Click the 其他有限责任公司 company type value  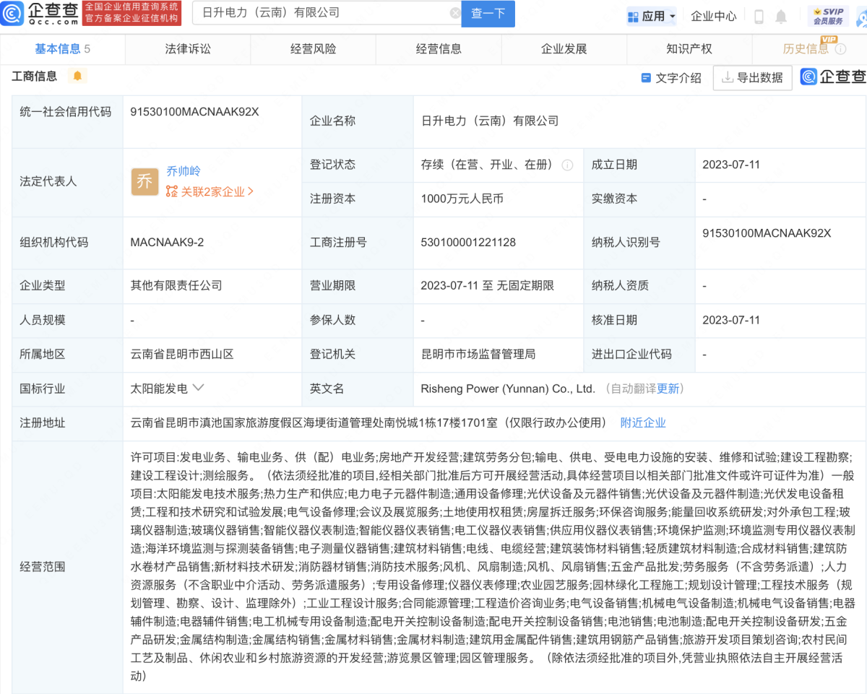(x=176, y=286)
